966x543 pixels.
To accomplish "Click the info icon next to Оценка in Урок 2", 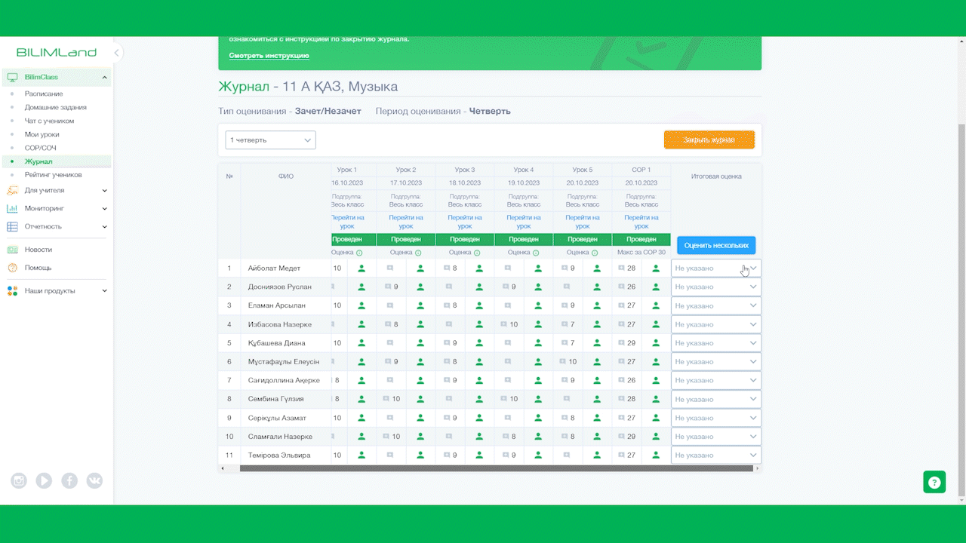I will click(418, 253).
